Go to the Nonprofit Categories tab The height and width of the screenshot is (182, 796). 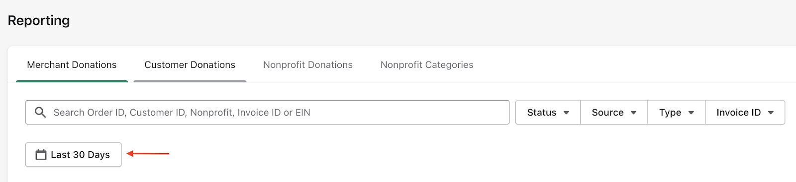(427, 65)
